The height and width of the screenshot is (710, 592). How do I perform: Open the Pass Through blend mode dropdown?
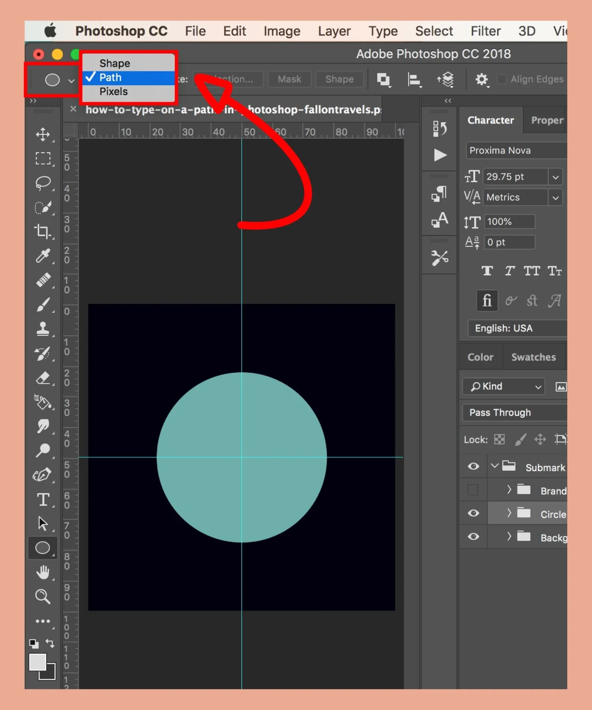click(x=515, y=413)
